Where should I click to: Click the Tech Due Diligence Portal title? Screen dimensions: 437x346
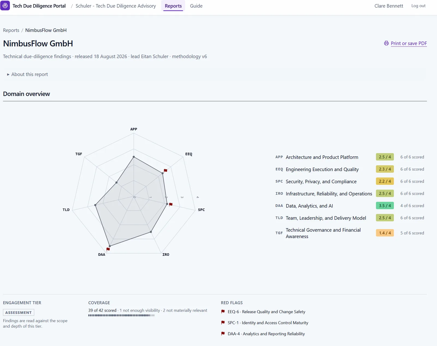tap(39, 6)
